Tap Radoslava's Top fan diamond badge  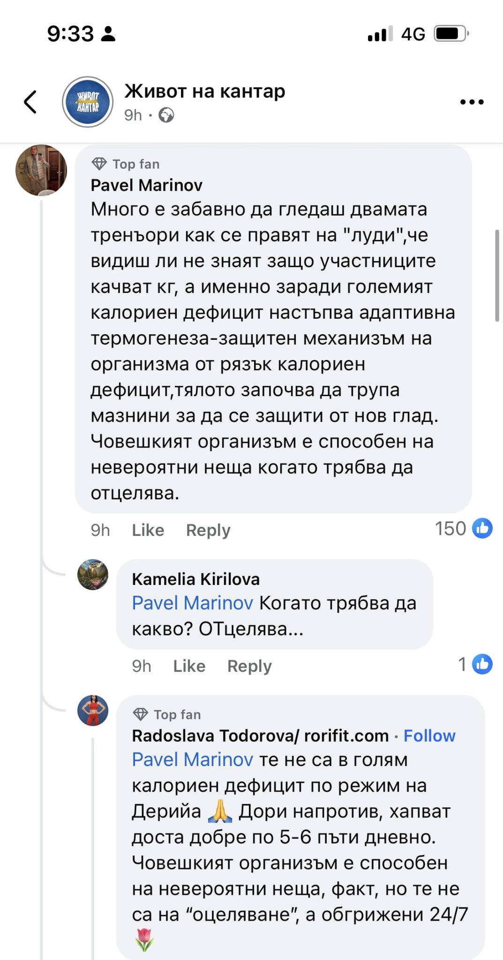(141, 714)
